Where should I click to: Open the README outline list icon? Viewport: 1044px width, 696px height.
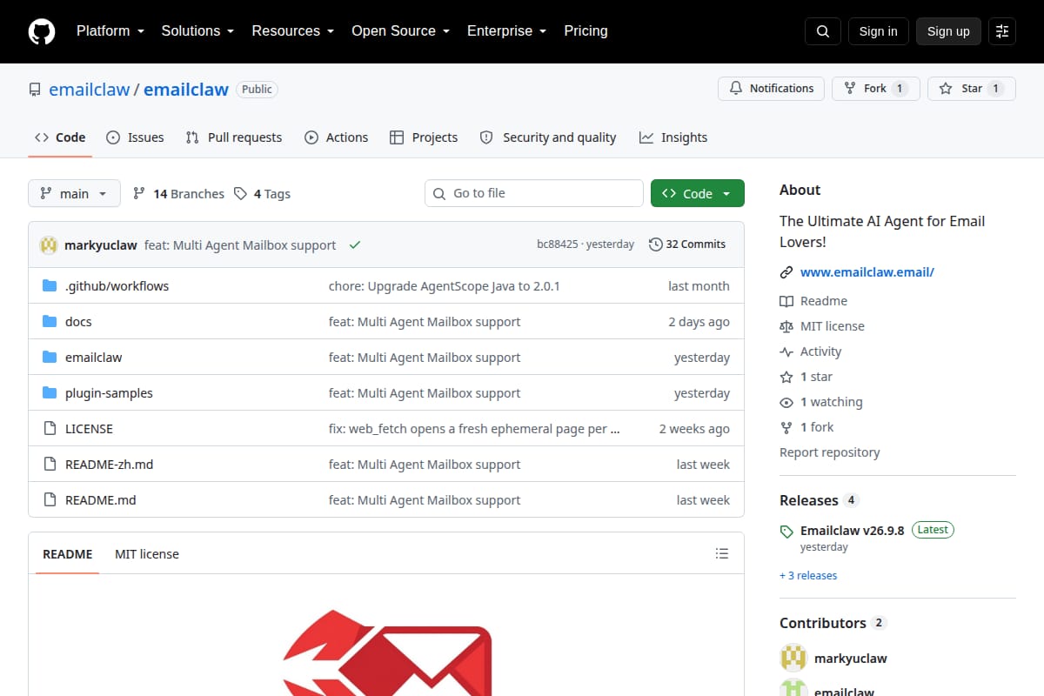[721, 553]
